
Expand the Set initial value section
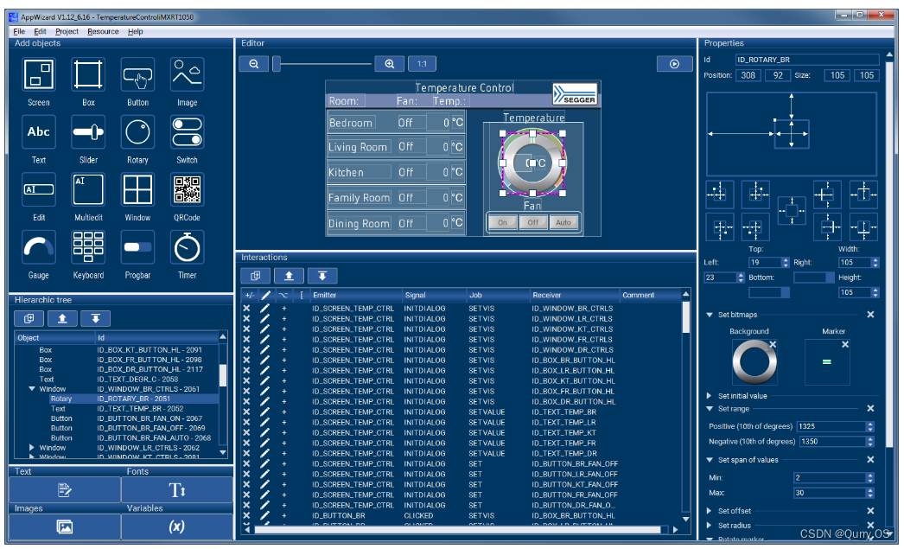(710, 396)
